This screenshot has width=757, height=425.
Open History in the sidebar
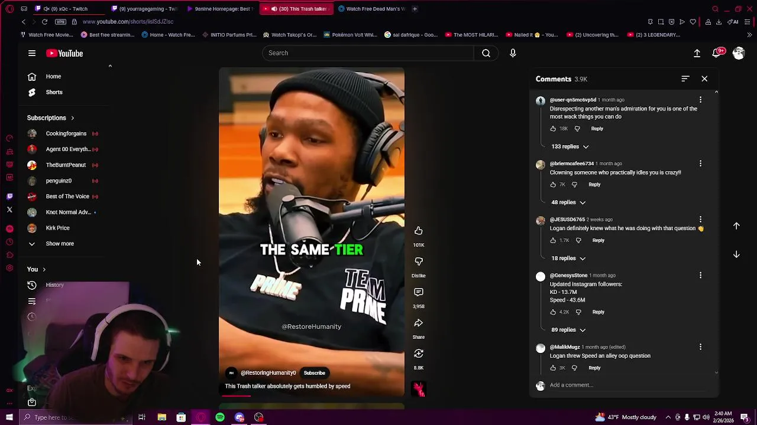point(54,285)
